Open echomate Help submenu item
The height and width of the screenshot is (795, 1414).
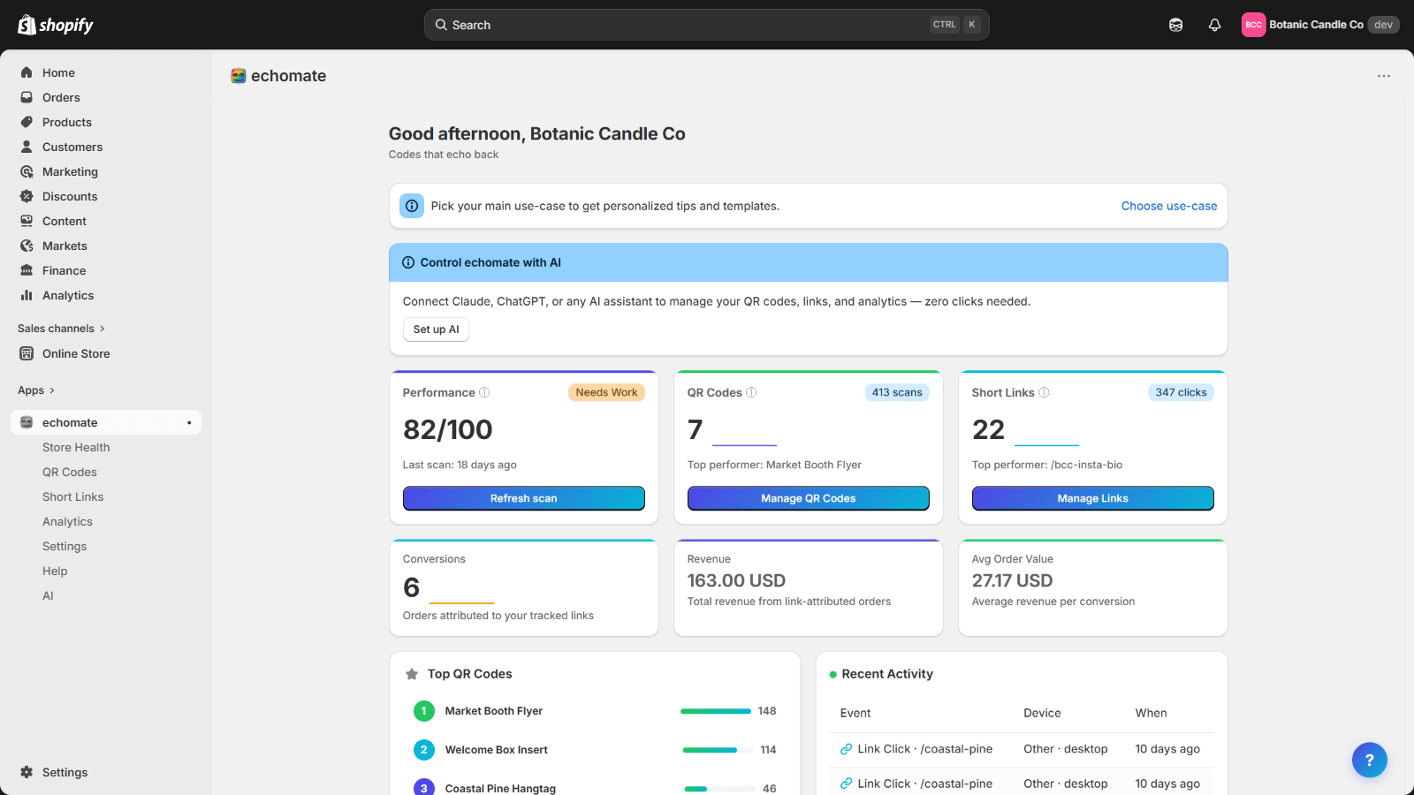55,571
